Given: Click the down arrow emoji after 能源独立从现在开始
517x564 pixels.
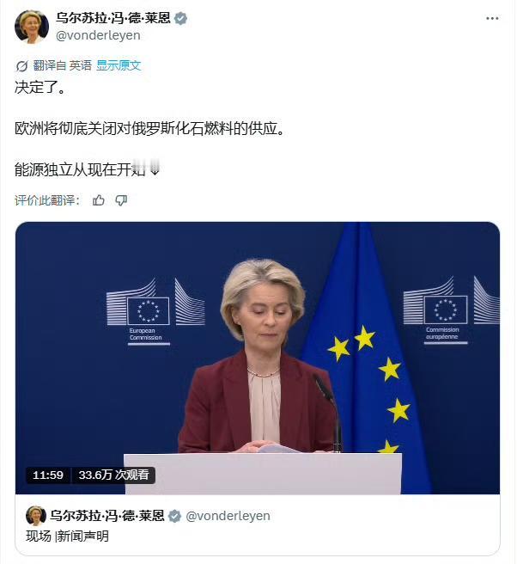Looking at the screenshot, I should (x=155, y=169).
